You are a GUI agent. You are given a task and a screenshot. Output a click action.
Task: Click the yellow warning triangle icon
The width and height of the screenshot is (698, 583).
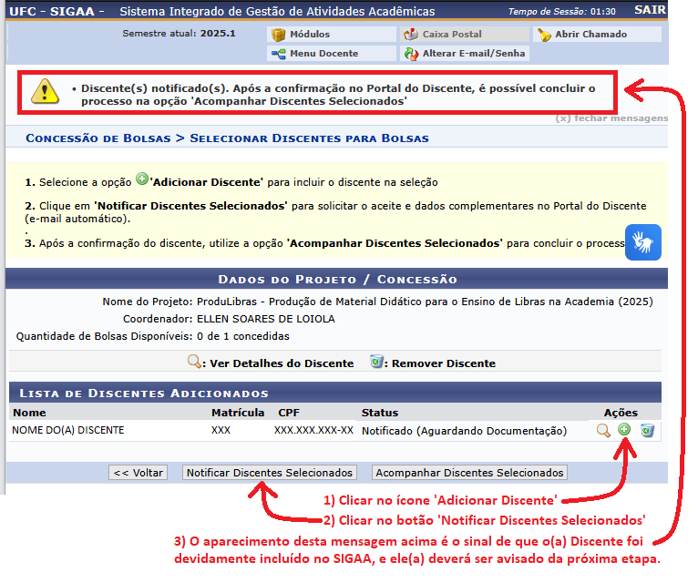pos(44,90)
